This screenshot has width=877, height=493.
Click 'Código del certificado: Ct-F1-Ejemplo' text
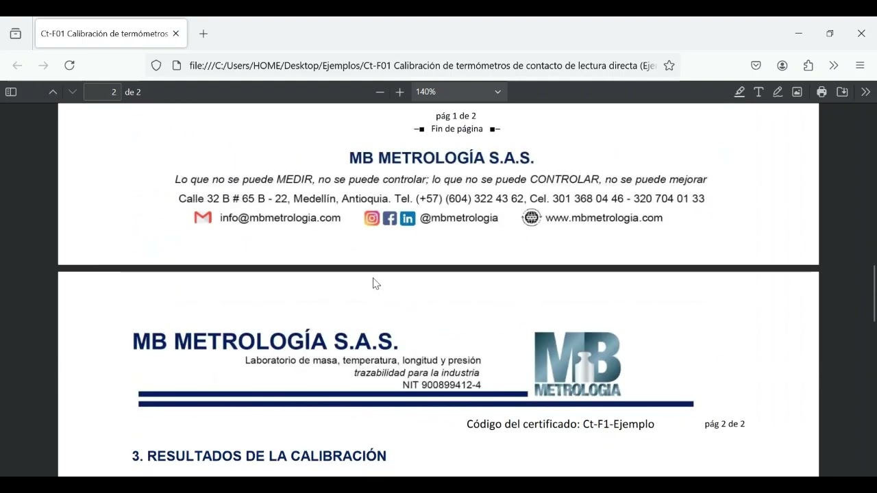pyautogui.click(x=560, y=424)
